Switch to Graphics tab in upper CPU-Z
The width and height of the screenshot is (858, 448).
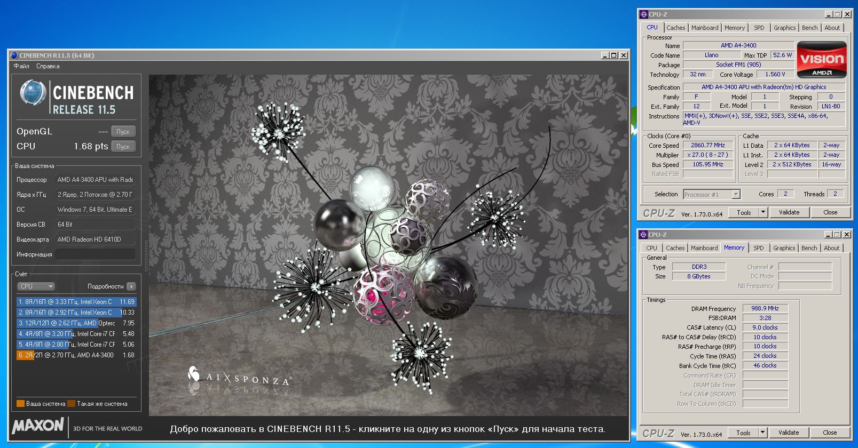(x=784, y=28)
